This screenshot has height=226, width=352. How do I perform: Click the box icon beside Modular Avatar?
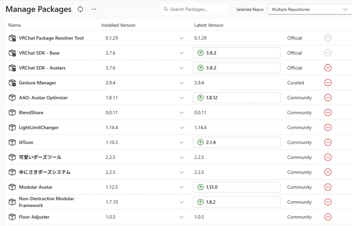(12, 187)
